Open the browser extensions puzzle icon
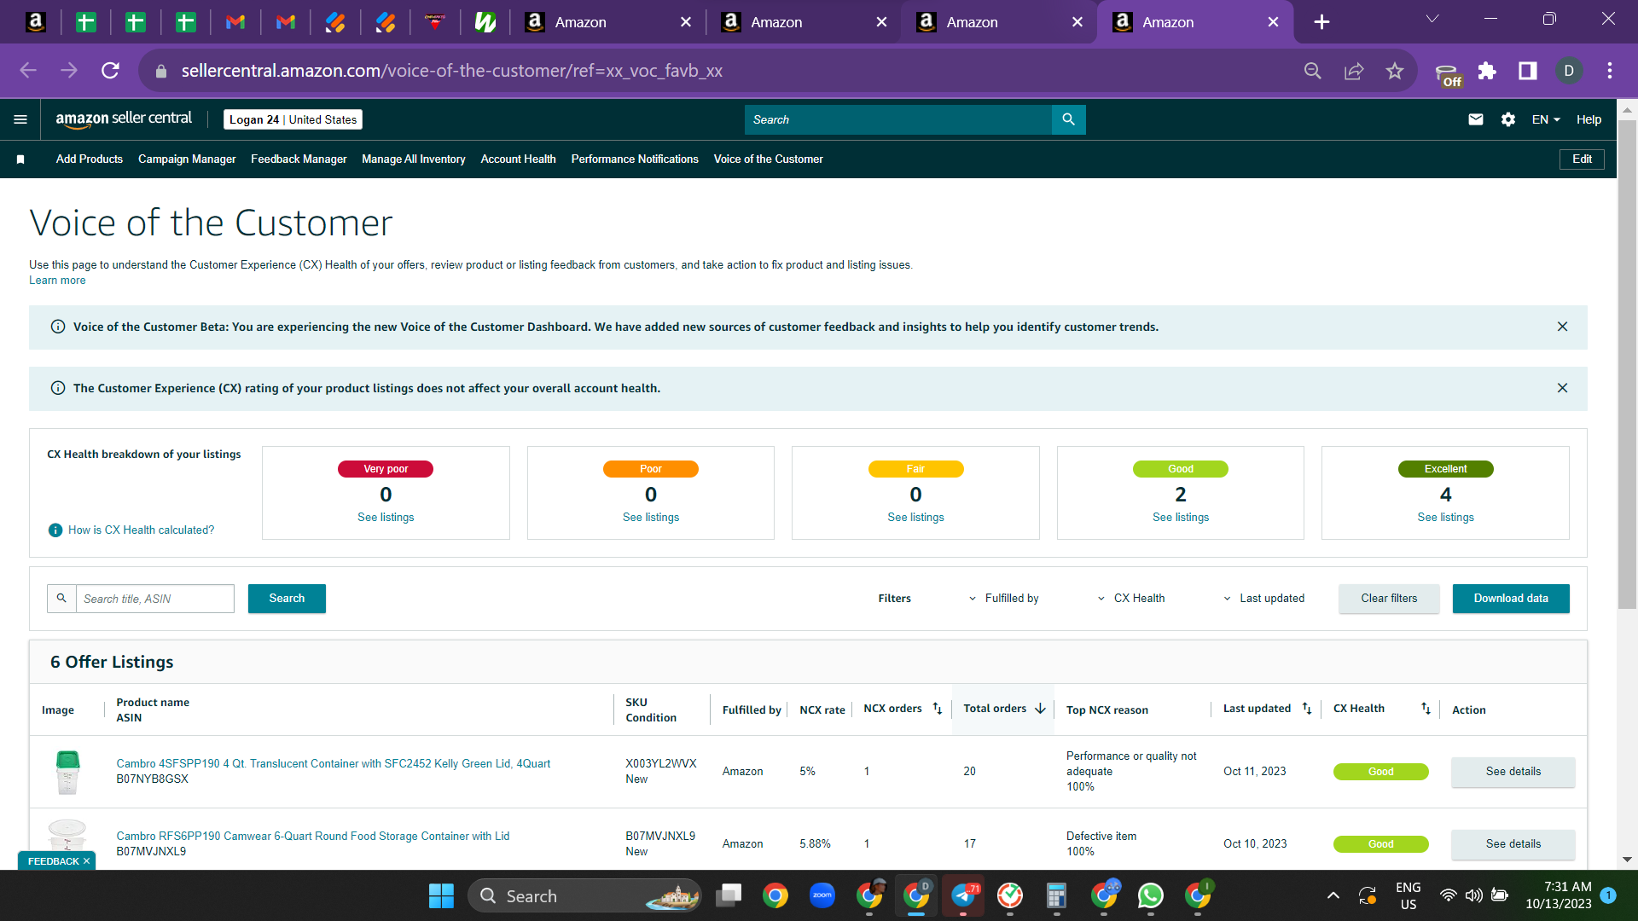Image resolution: width=1638 pixels, height=921 pixels. (1487, 71)
